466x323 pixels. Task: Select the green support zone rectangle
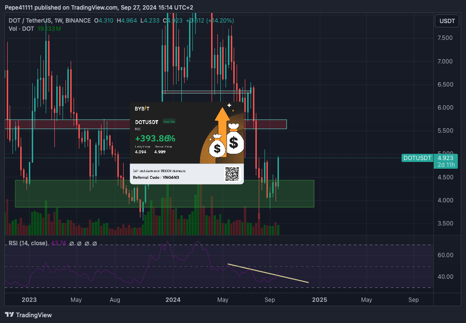point(164,193)
